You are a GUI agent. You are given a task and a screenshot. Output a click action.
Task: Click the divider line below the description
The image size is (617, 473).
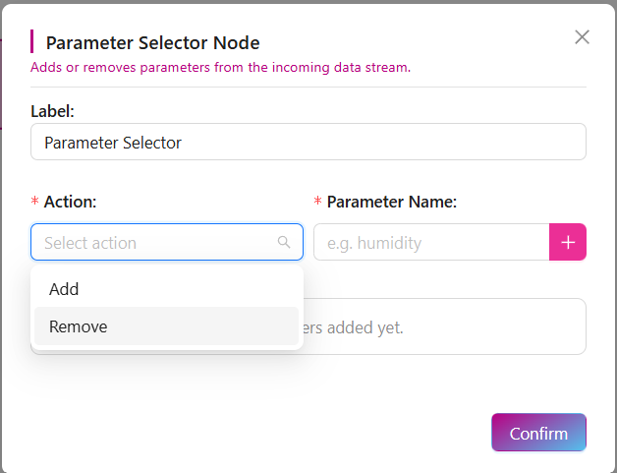308,87
